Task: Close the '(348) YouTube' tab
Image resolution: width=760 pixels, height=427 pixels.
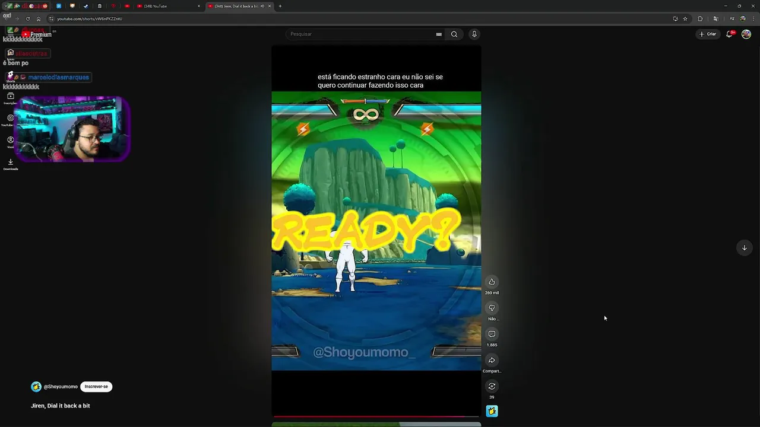Action: pyautogui.click(x=199, y=6)
